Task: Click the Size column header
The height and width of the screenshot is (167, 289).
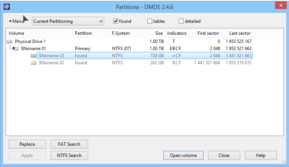Action: click(x=152, y=33)
